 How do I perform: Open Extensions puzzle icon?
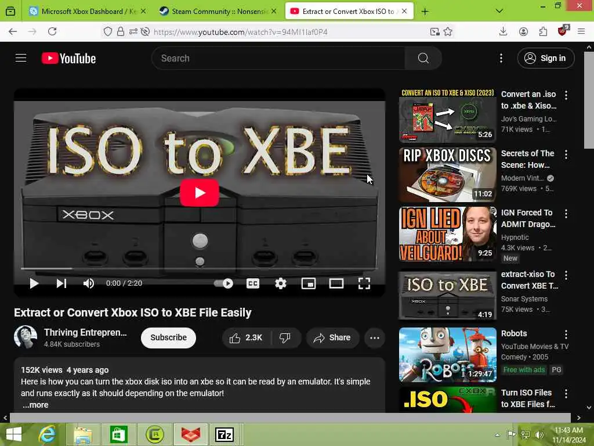pos(543,31)
